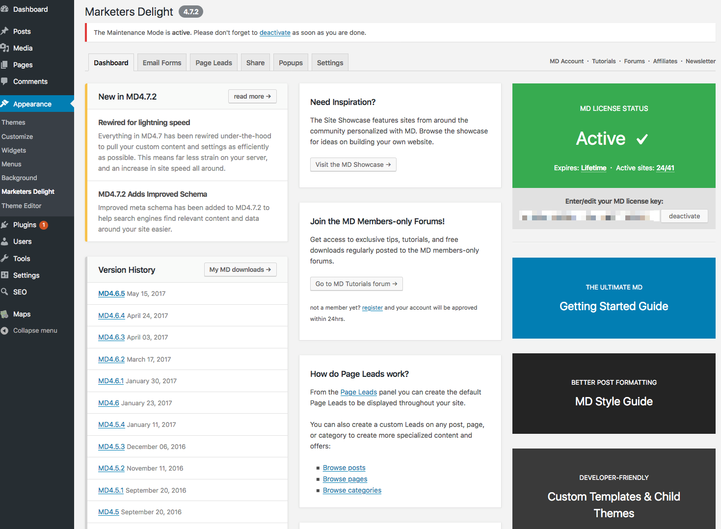Open the MD4.6.5 version link
Viewport: 721px width, 529px height.
coord(111,293)
